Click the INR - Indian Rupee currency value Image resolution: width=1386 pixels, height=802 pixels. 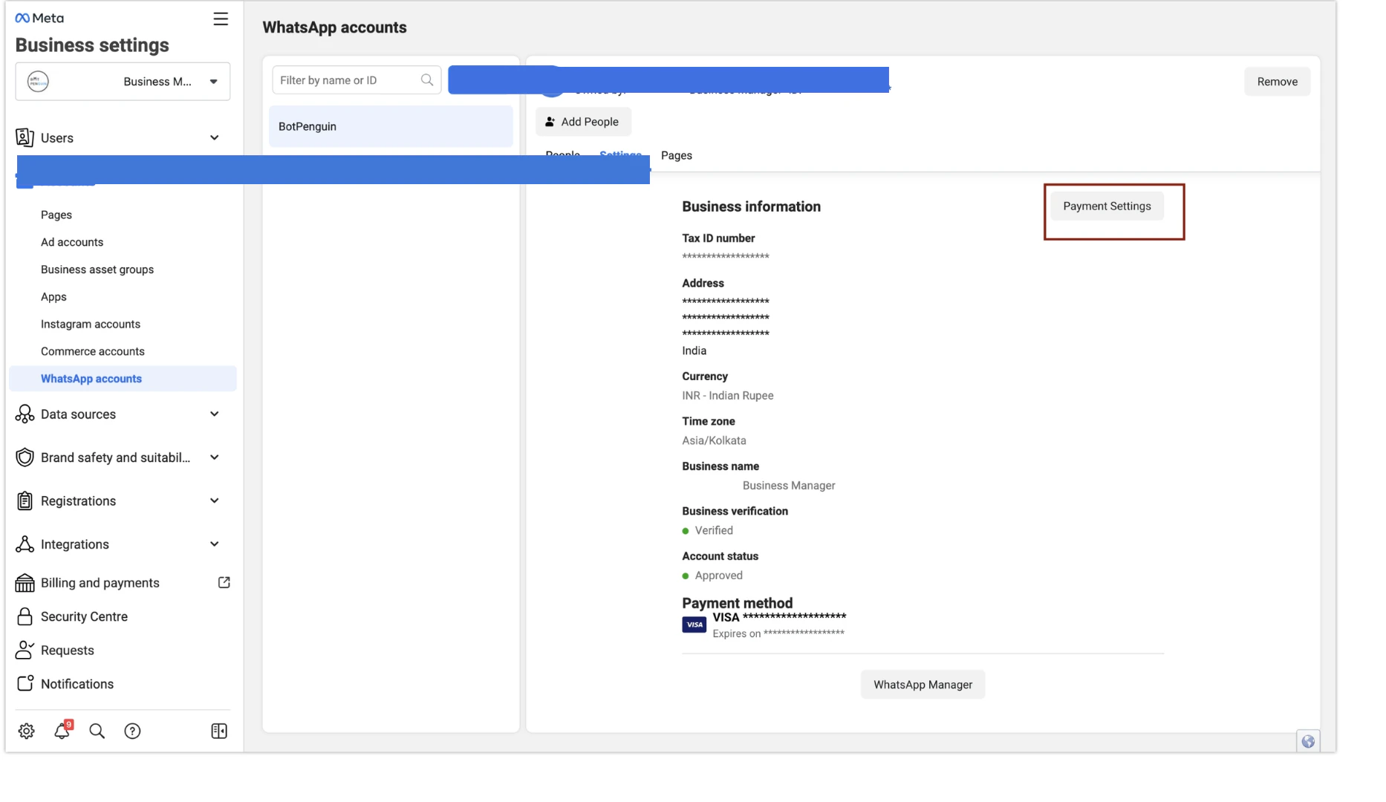pos(728,396)
